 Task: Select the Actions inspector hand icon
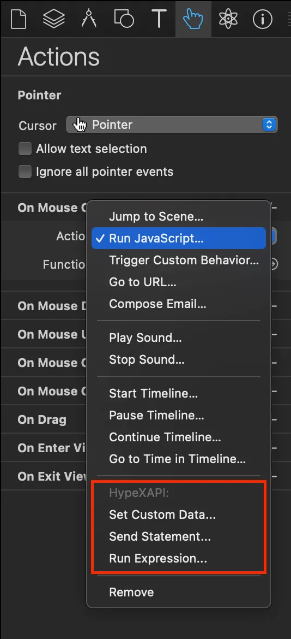coord(193,19)
